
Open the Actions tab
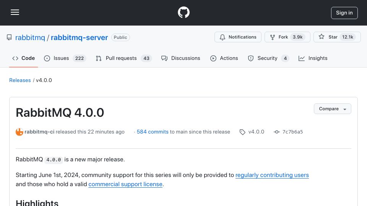pyautogui.click(x=224, y=58)
